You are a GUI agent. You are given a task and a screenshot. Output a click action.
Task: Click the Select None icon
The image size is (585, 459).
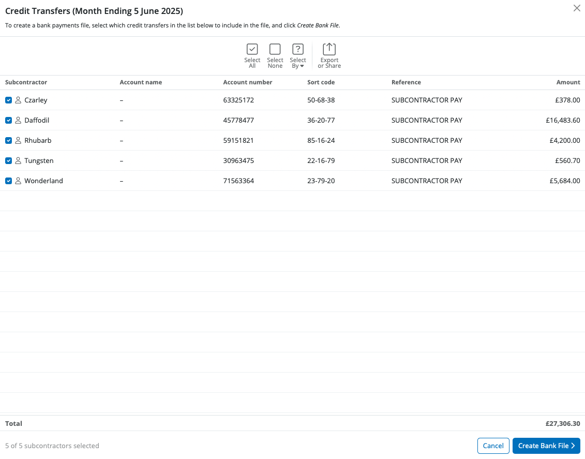pos(275,50)
